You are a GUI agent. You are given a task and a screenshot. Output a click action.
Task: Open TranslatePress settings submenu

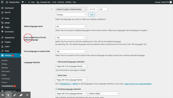click(7, 86)
